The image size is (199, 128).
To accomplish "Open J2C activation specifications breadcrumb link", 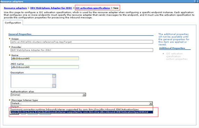I will [93, 8].
